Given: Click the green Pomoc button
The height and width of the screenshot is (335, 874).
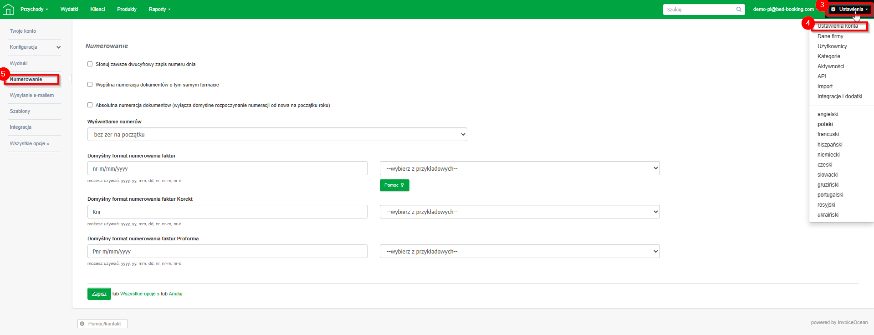Looking at the screenshot, I should pyautogui.click(x=394, y=185).
